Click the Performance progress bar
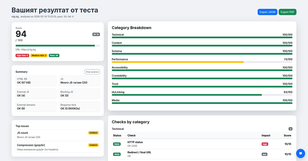Image resolution: width=308 pixels, height=161 pixels. pos(202,62)
